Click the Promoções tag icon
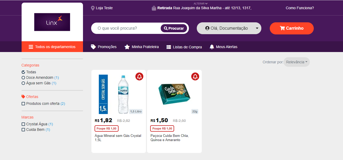The image size is (343, 160). [93, 47]
